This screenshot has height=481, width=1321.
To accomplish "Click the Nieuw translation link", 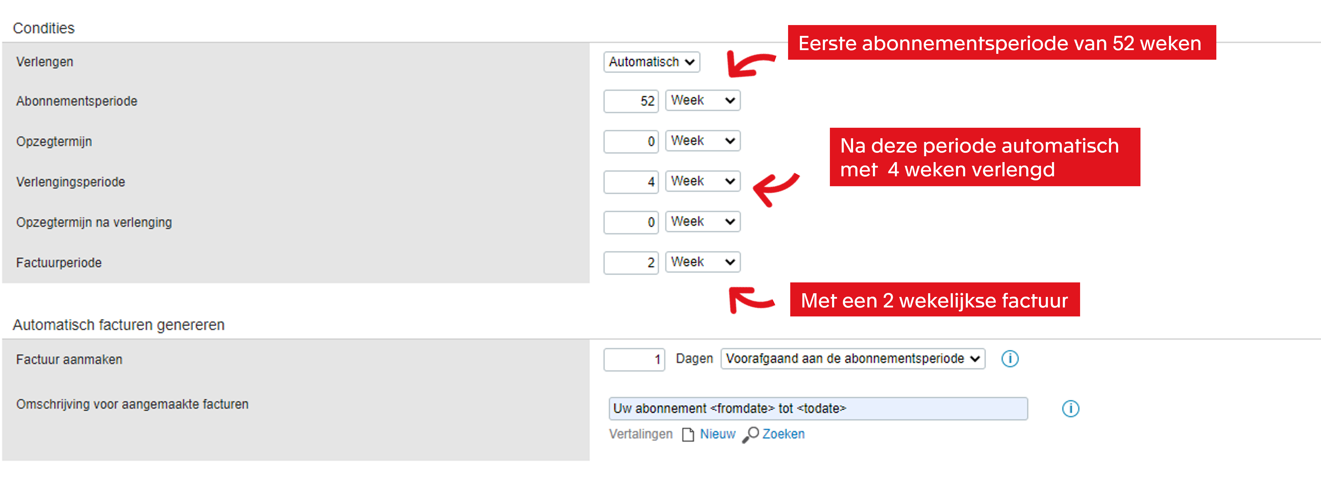I will [x=717, y=434].
